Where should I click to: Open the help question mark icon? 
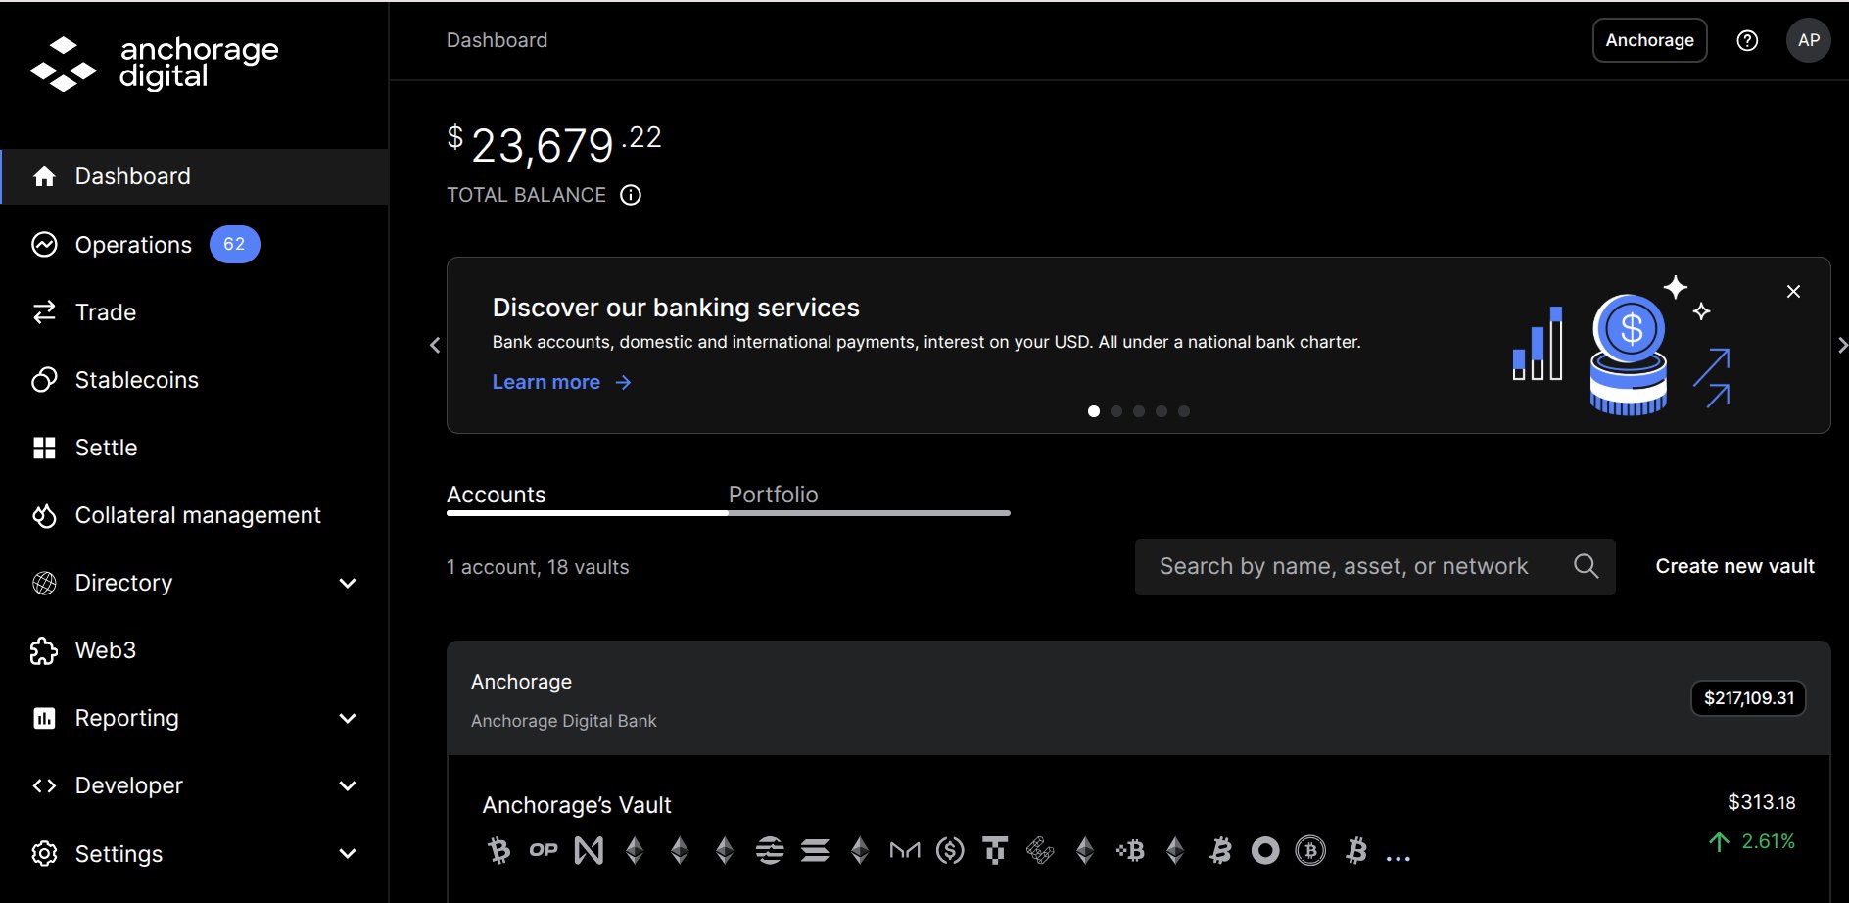pyautogui.click(x=1747, y=40)
